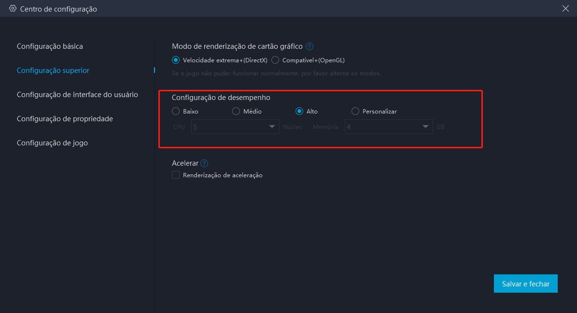
Task: Open the Configuração superior section
Action: 53,70
